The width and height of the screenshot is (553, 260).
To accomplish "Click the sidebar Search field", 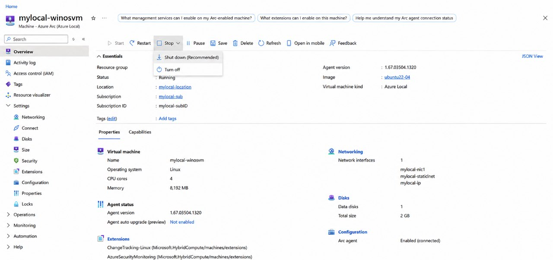I will (36, 39).
